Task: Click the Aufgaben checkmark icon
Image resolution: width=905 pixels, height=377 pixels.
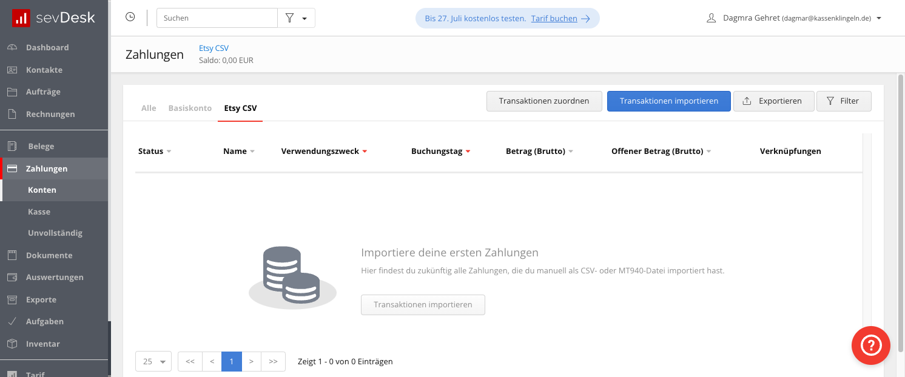Action: pos(12,321)
